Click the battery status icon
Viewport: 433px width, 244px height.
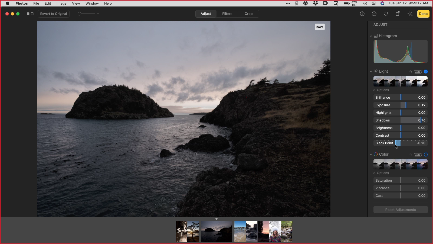point(347,3)
